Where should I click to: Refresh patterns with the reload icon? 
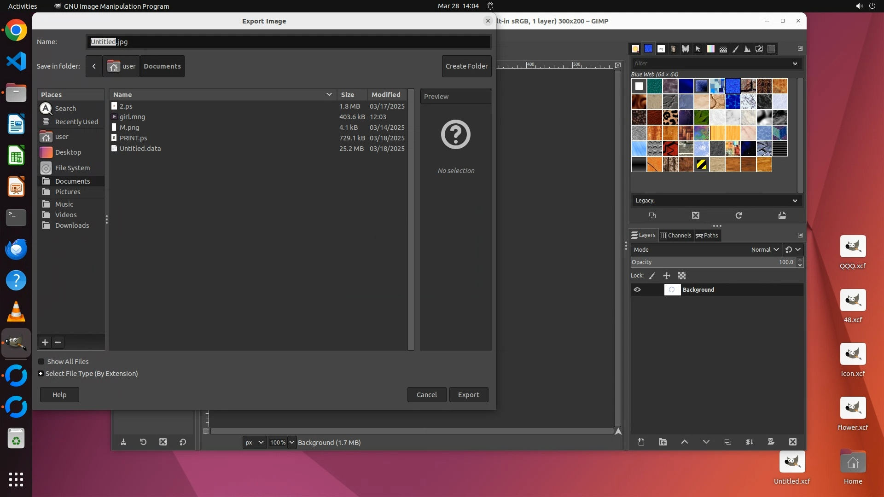pos(739,215)
